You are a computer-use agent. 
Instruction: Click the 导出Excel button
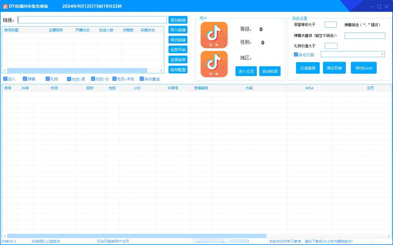(x=363, y=68)
